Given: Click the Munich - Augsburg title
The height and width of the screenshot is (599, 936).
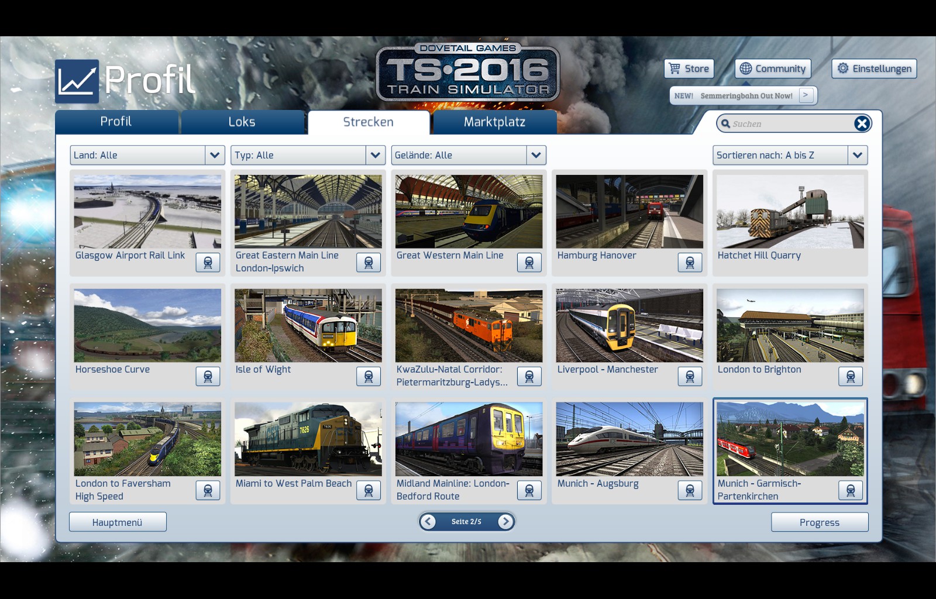Looking at the screenshot, I should pos(598,483).
